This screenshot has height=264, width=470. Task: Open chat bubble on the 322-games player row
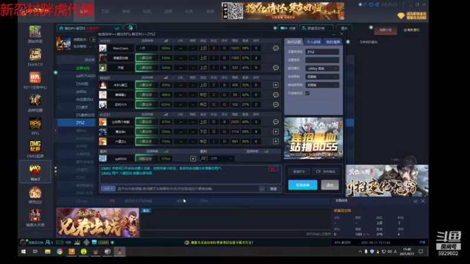(276, 67)
